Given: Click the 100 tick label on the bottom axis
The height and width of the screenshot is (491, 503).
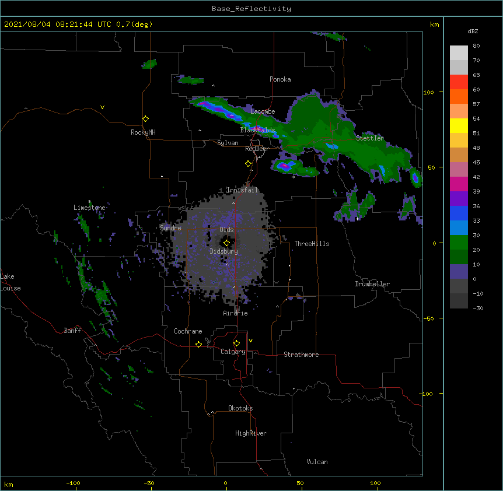Looking at the screenshot, I should 375,483.
